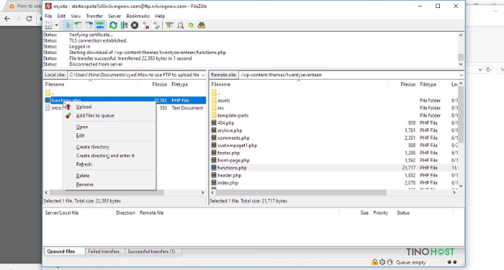
Task: Open the Help menu
Action: point(160,16)
